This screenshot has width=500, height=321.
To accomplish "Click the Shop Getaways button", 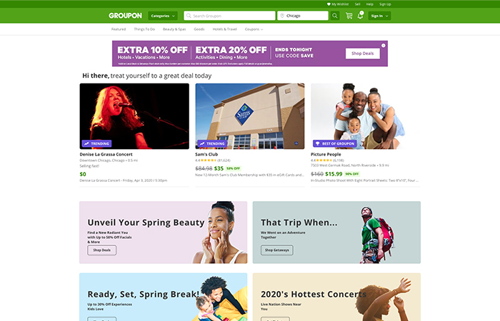I will coord(277,250).
